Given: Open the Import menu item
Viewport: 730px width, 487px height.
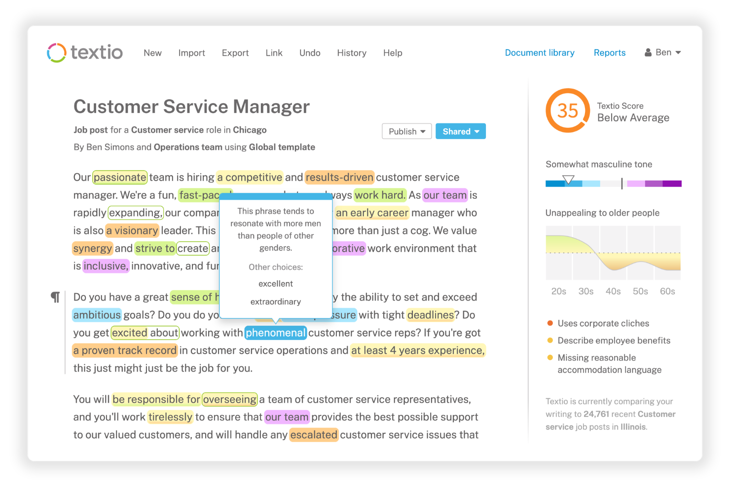Looking at the screenshot, I should tap(192, 53).
